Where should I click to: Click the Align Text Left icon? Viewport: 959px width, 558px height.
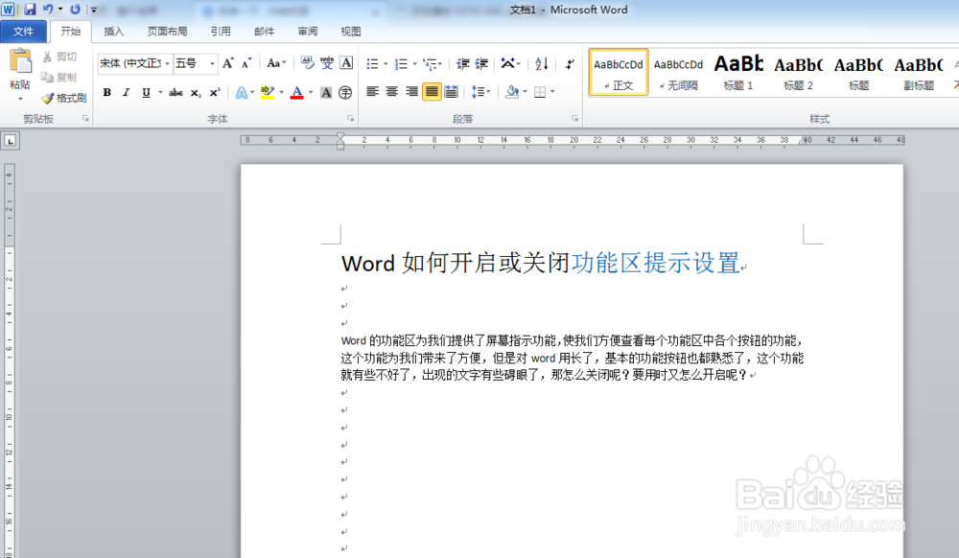[x=372, y=92]
